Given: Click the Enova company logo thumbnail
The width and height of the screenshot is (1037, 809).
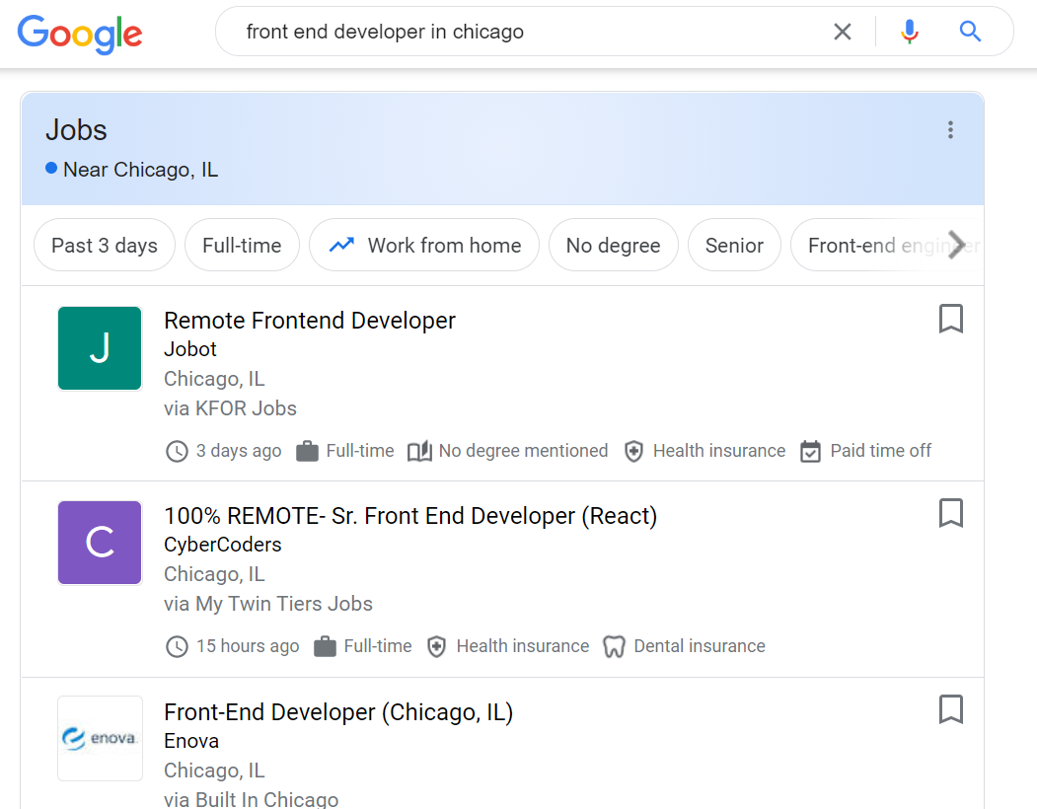Looking at the screenshot, I should (x=100, y=738).
